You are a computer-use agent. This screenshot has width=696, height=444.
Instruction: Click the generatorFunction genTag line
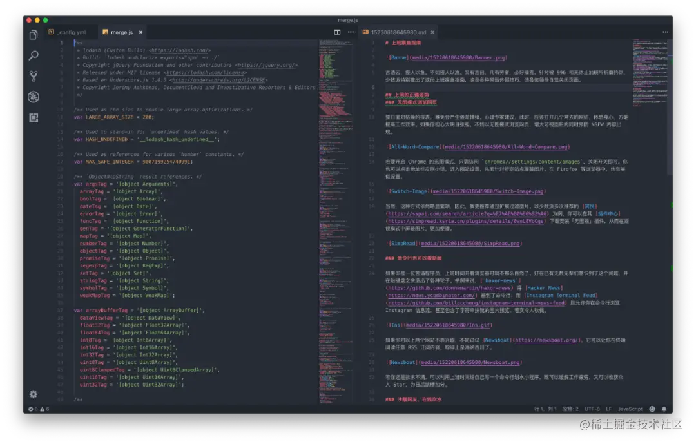tap(136, 229)
